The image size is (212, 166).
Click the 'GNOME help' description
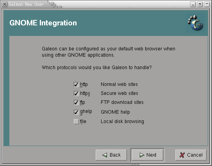(x=115, y=112)
